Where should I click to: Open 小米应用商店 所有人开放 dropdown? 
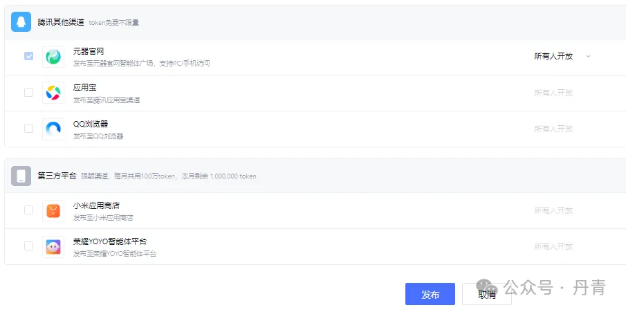coord(553,210)
